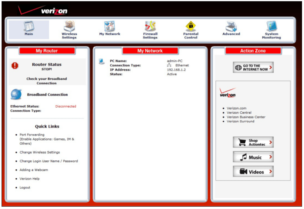Click the Action Zone panel header

253,51
